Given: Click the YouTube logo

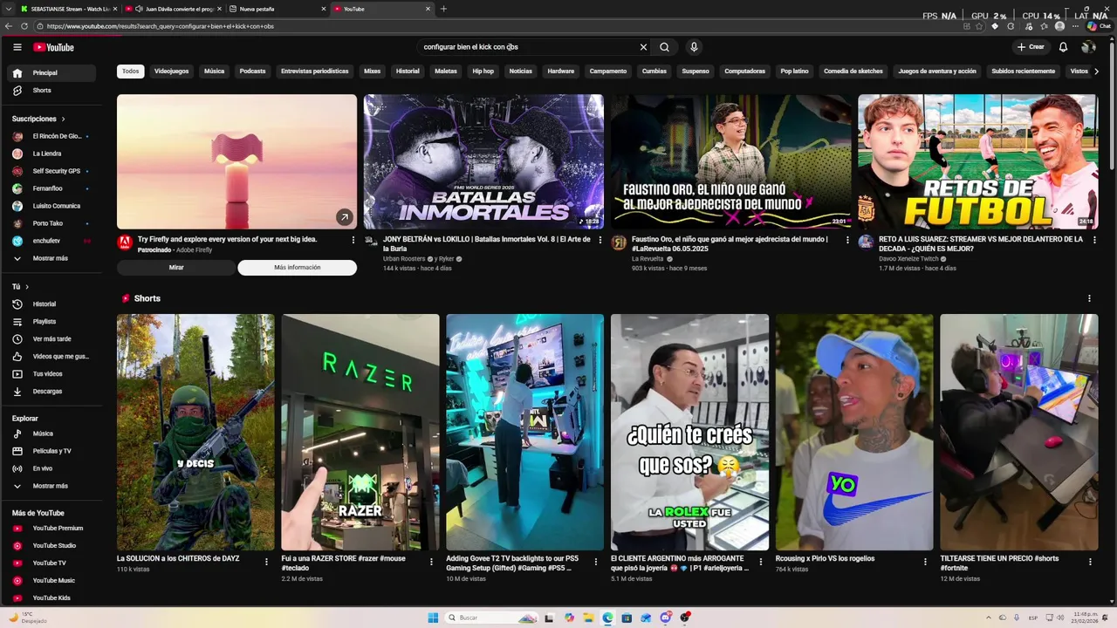Looking at the screenshot, I should tap(54, 47).
